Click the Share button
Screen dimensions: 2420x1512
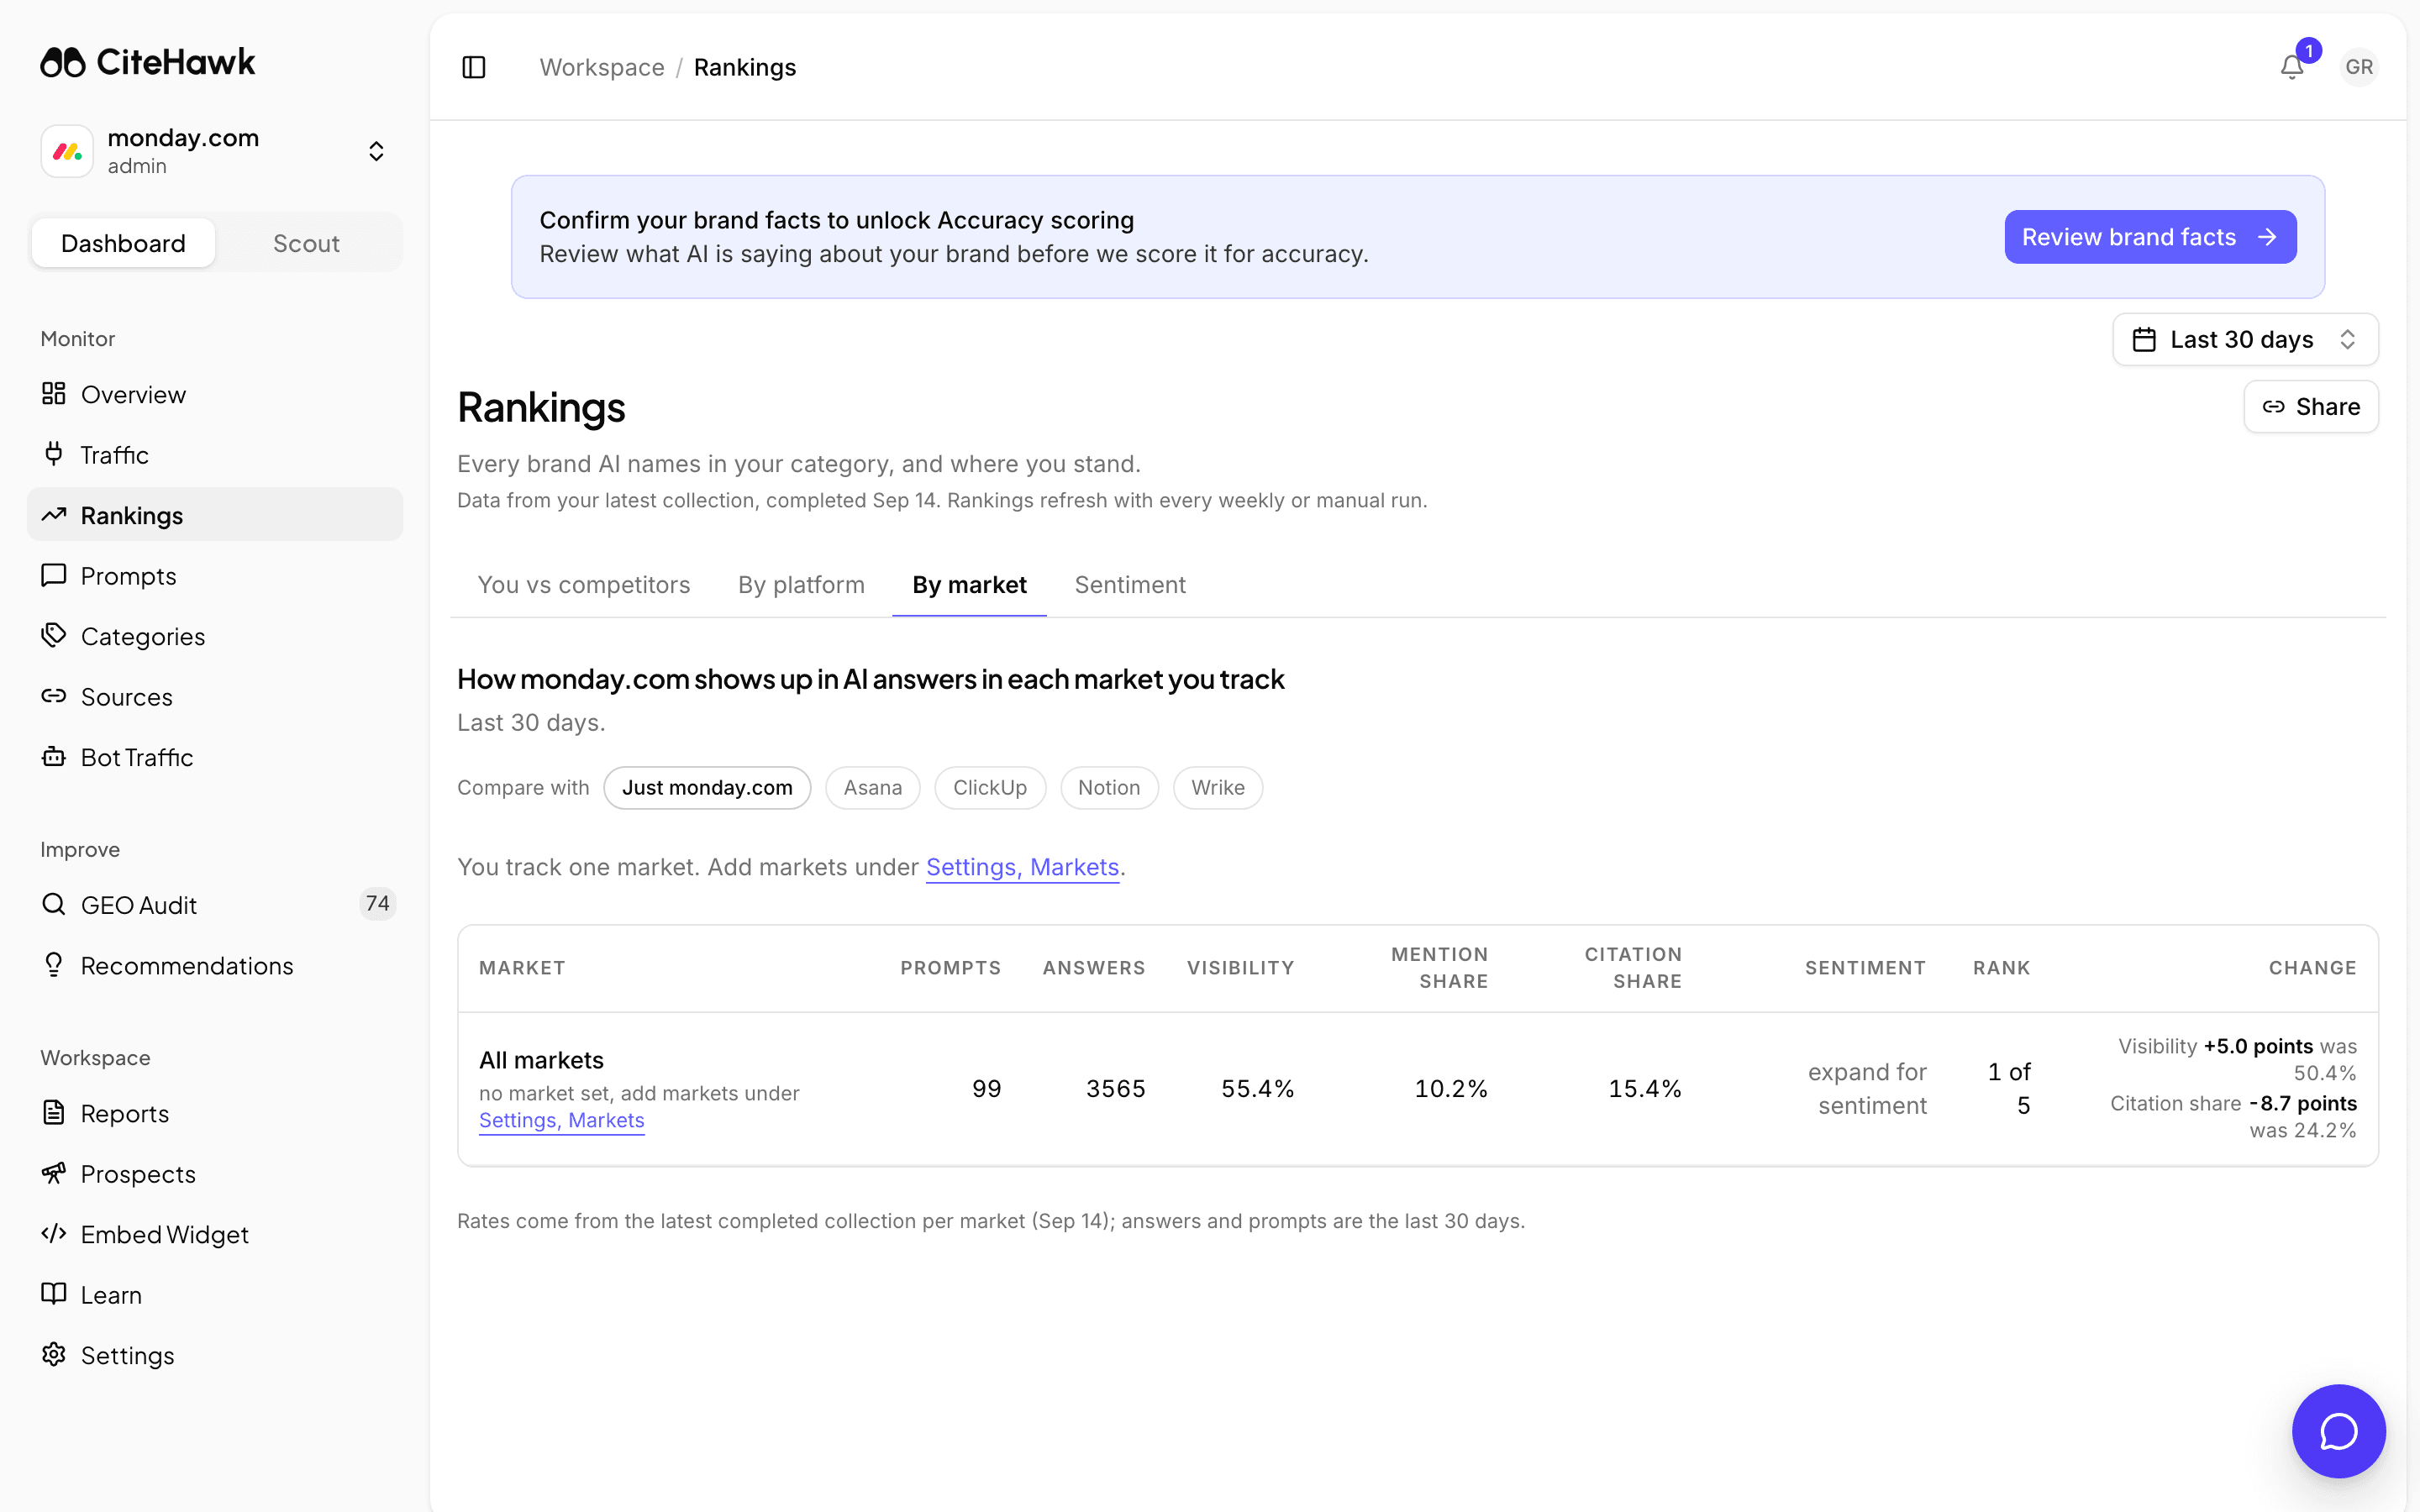2311,407
